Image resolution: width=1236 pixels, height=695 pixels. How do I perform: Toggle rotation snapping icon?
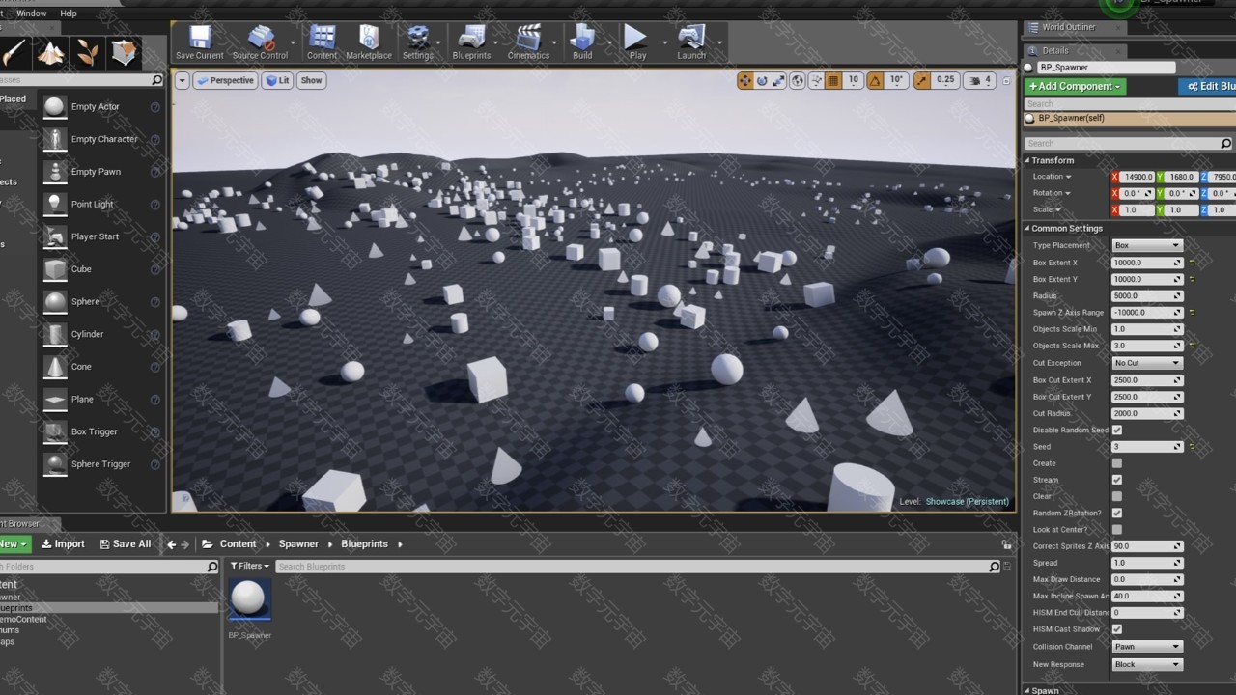click(875, 80)
